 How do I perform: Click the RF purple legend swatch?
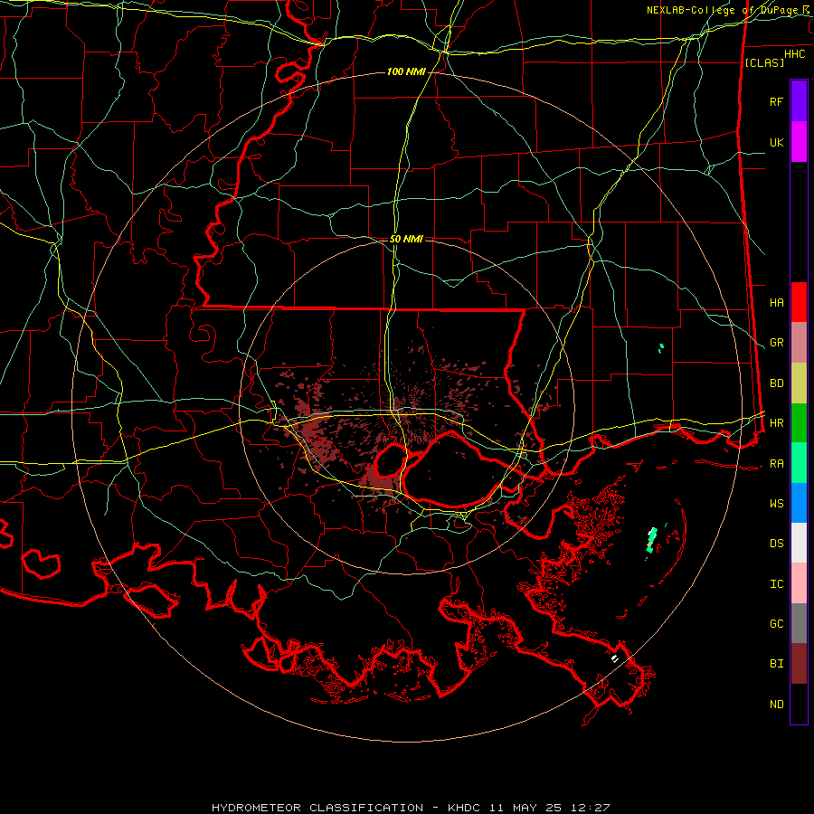click(799, 101)
